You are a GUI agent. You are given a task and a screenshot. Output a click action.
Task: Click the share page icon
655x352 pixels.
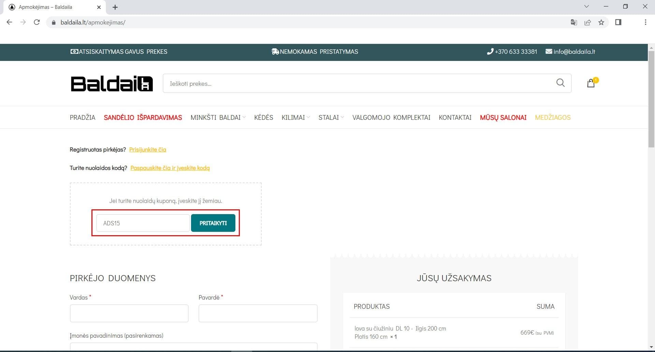(587, 22)
